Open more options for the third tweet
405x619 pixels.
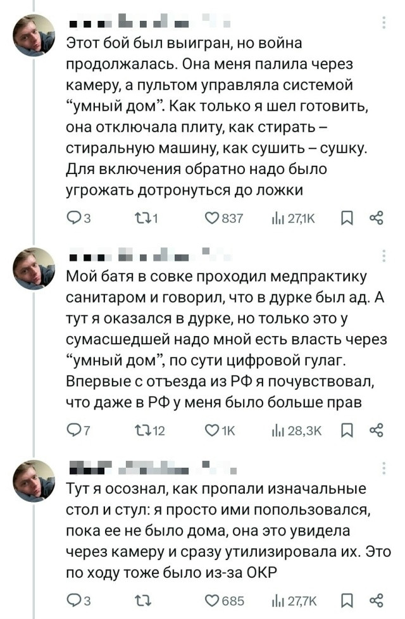click(x=384, y=468)
